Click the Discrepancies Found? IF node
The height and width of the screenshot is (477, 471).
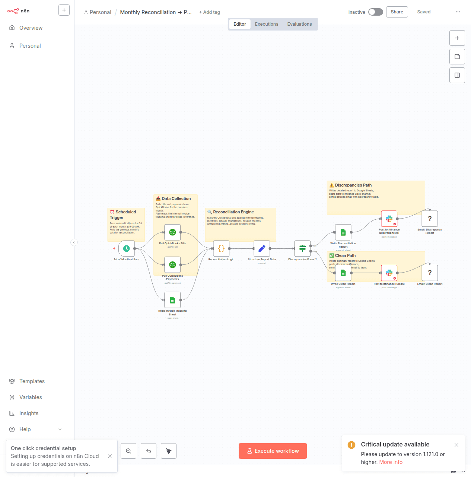[x=302, y=248]
